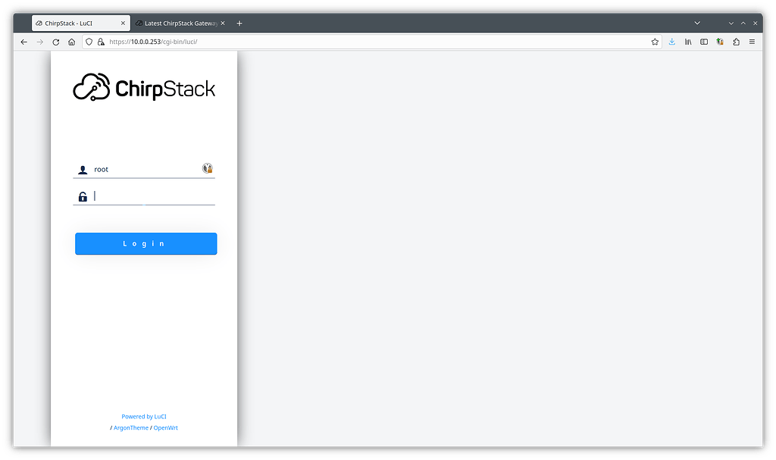
Task: Toggle the tracking protection shield
Action: coord(89,42)
